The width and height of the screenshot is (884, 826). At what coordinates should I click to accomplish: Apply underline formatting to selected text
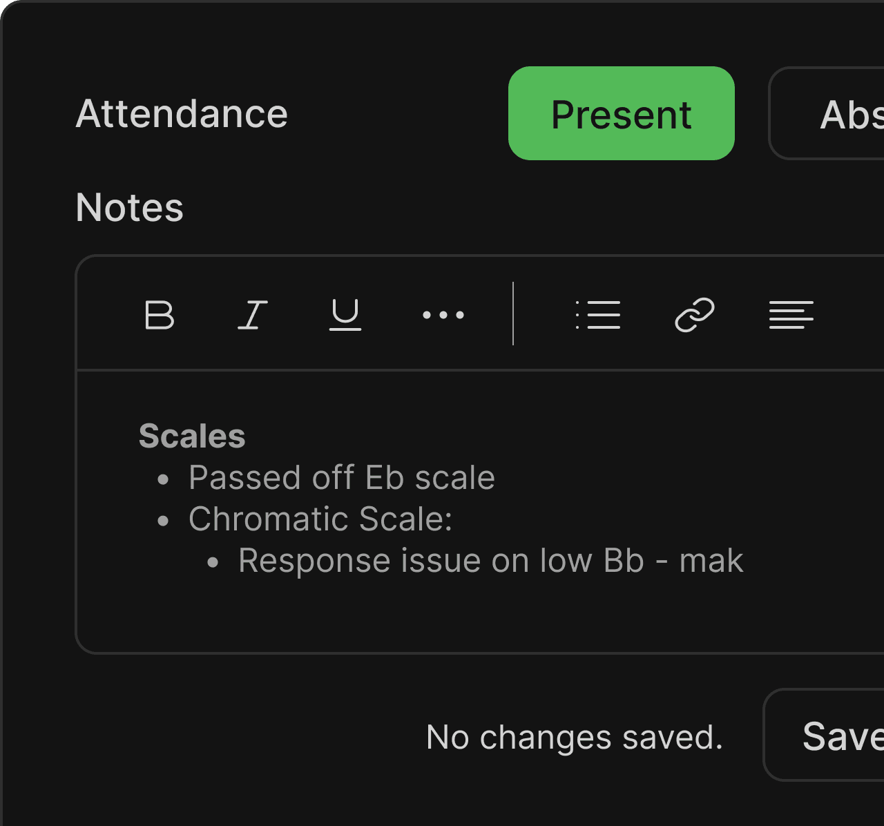(345, 315)
